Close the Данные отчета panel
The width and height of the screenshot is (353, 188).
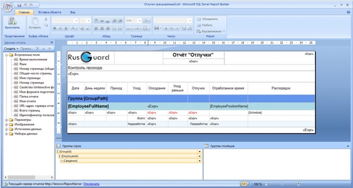coord(52,42)
